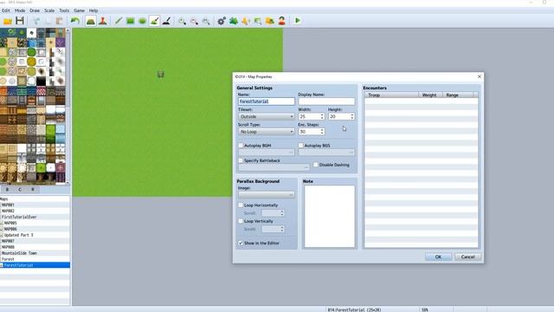554x312 pixels.
Task: Click the Copy toolbar icon
Action: (x=48, y=21)
